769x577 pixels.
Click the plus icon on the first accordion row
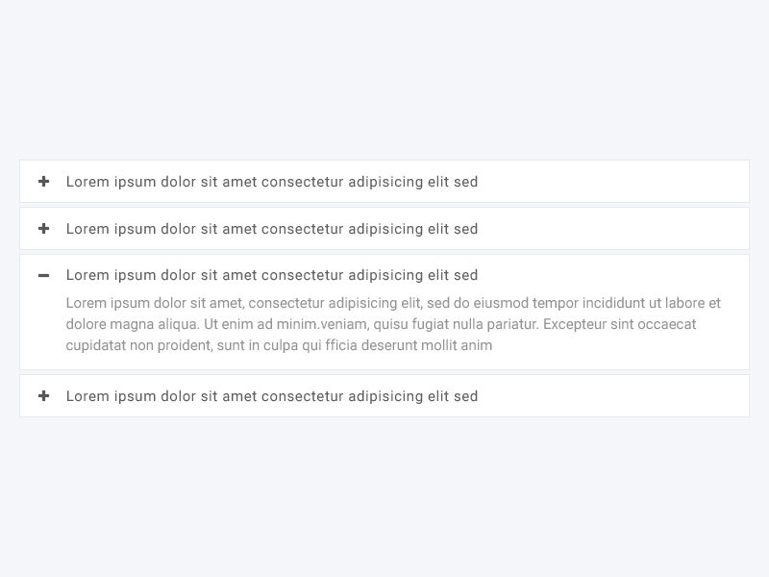coord(43,182)
